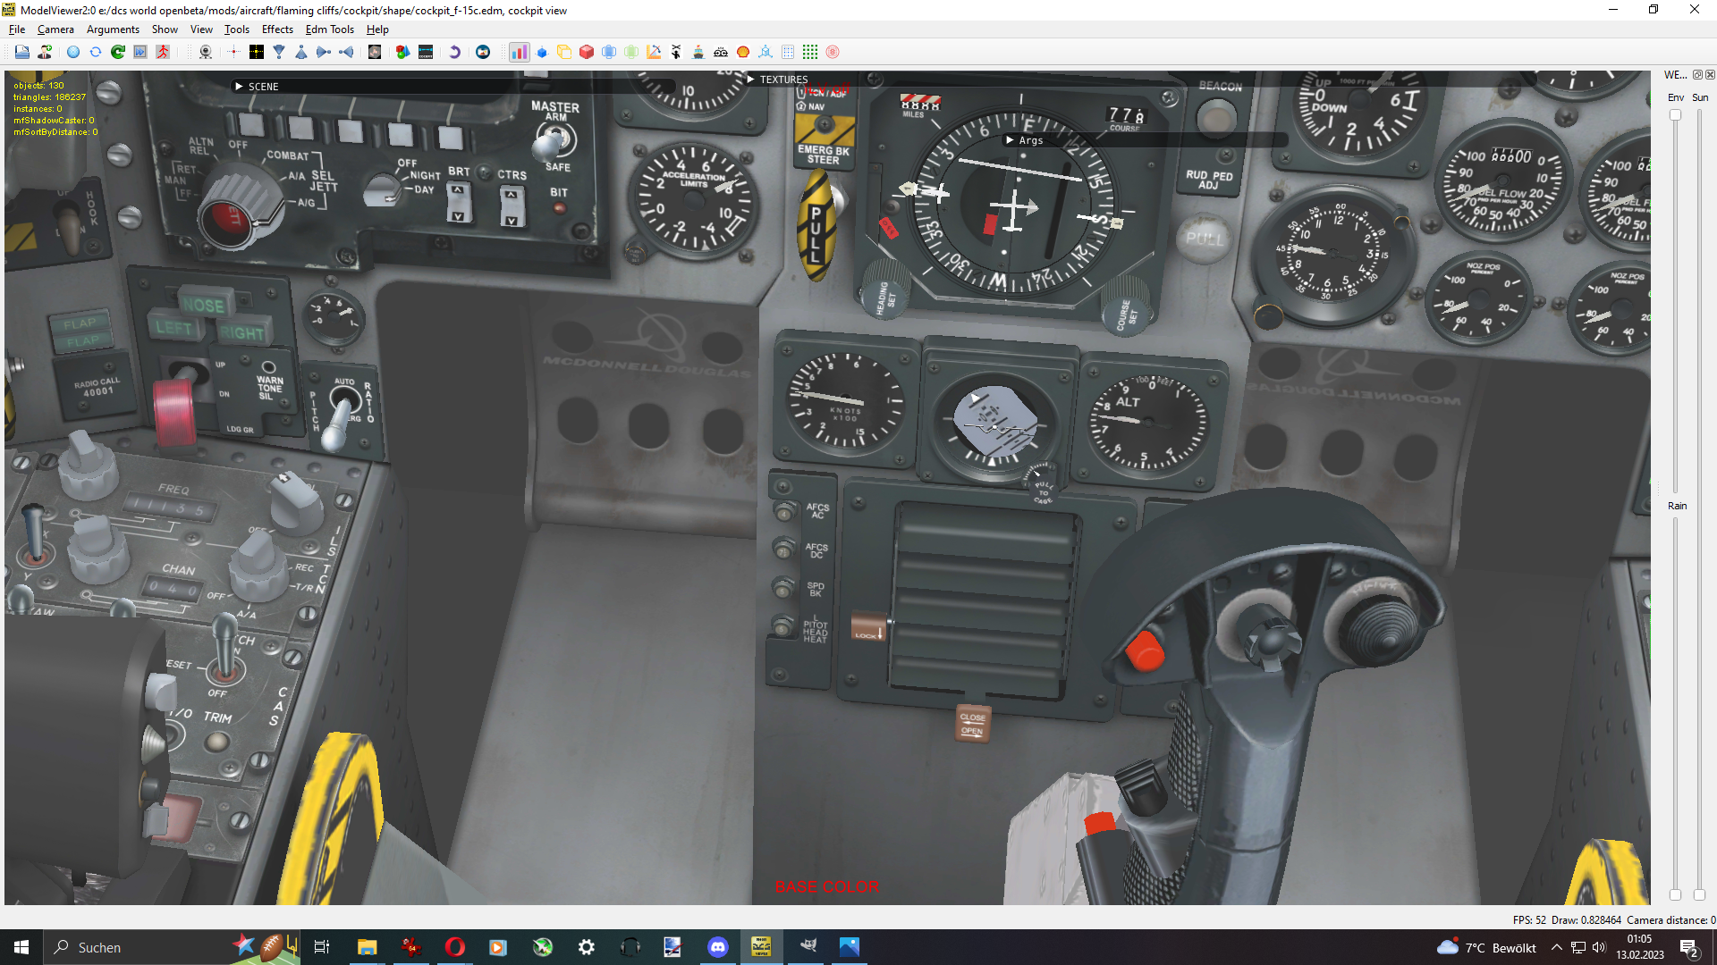
Task: Expand the TEXTURES panel
Action: 750,80
